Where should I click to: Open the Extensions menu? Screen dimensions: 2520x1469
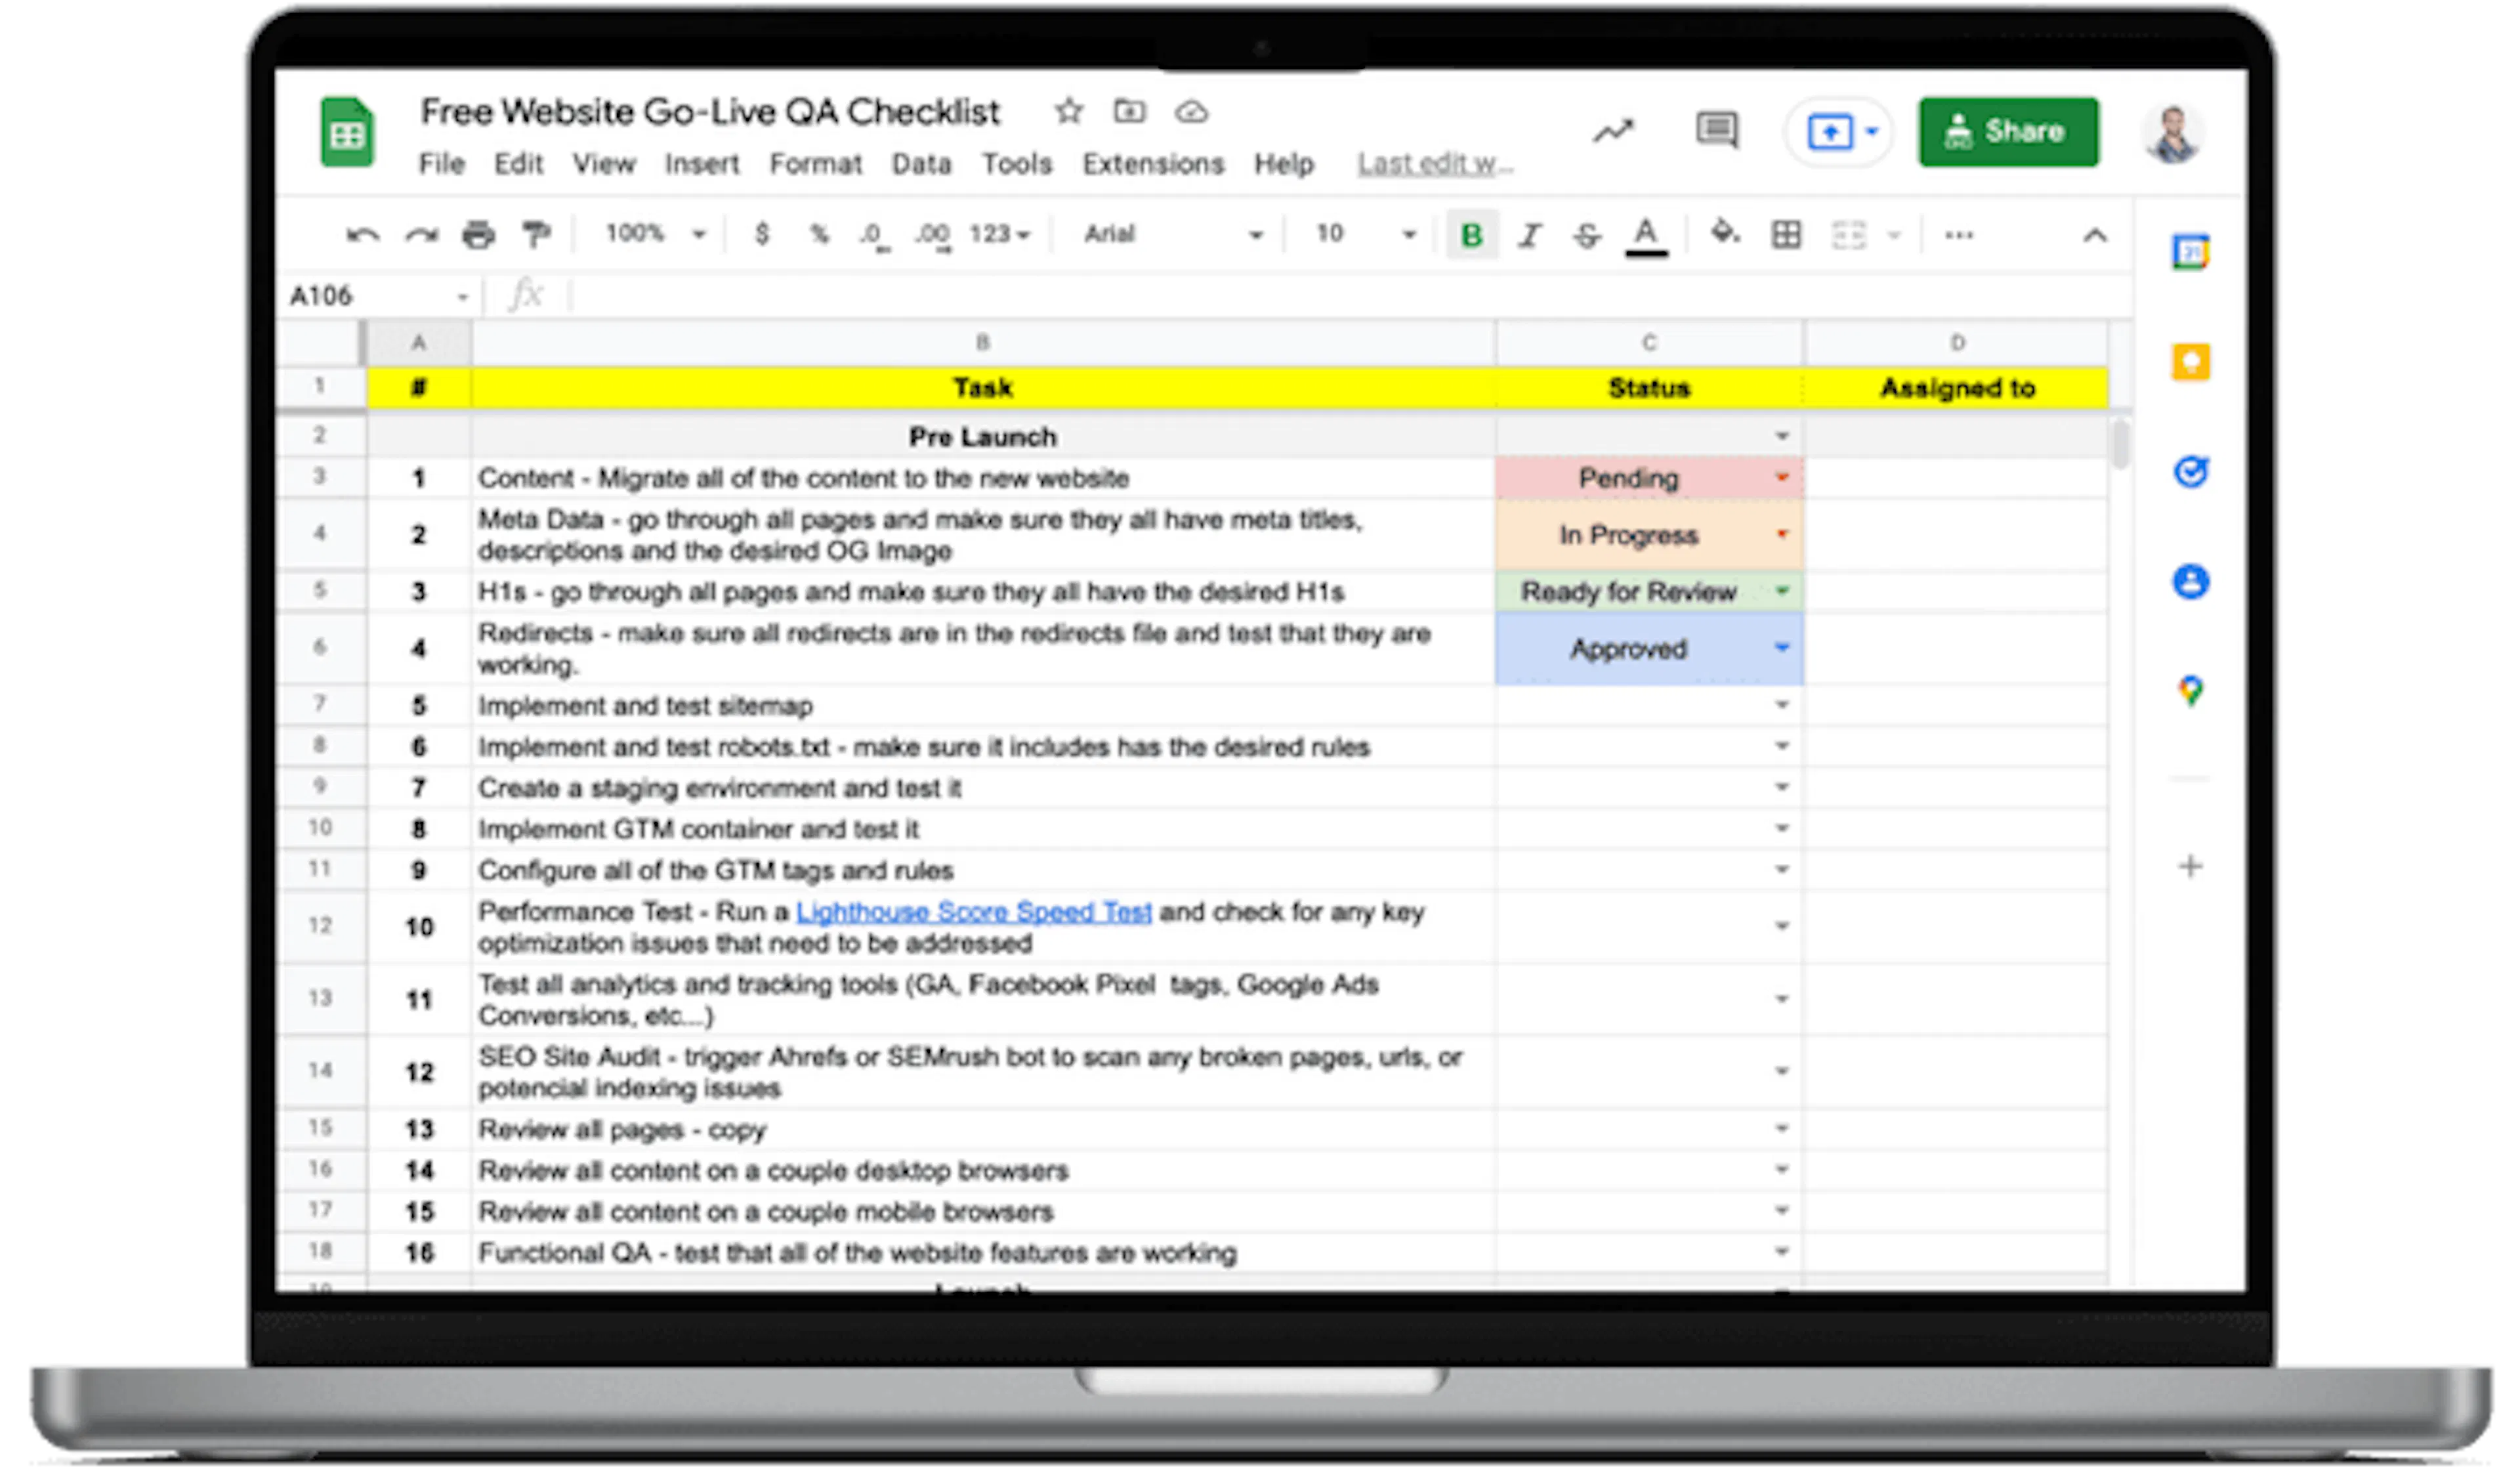click(x=1152, y=163)
